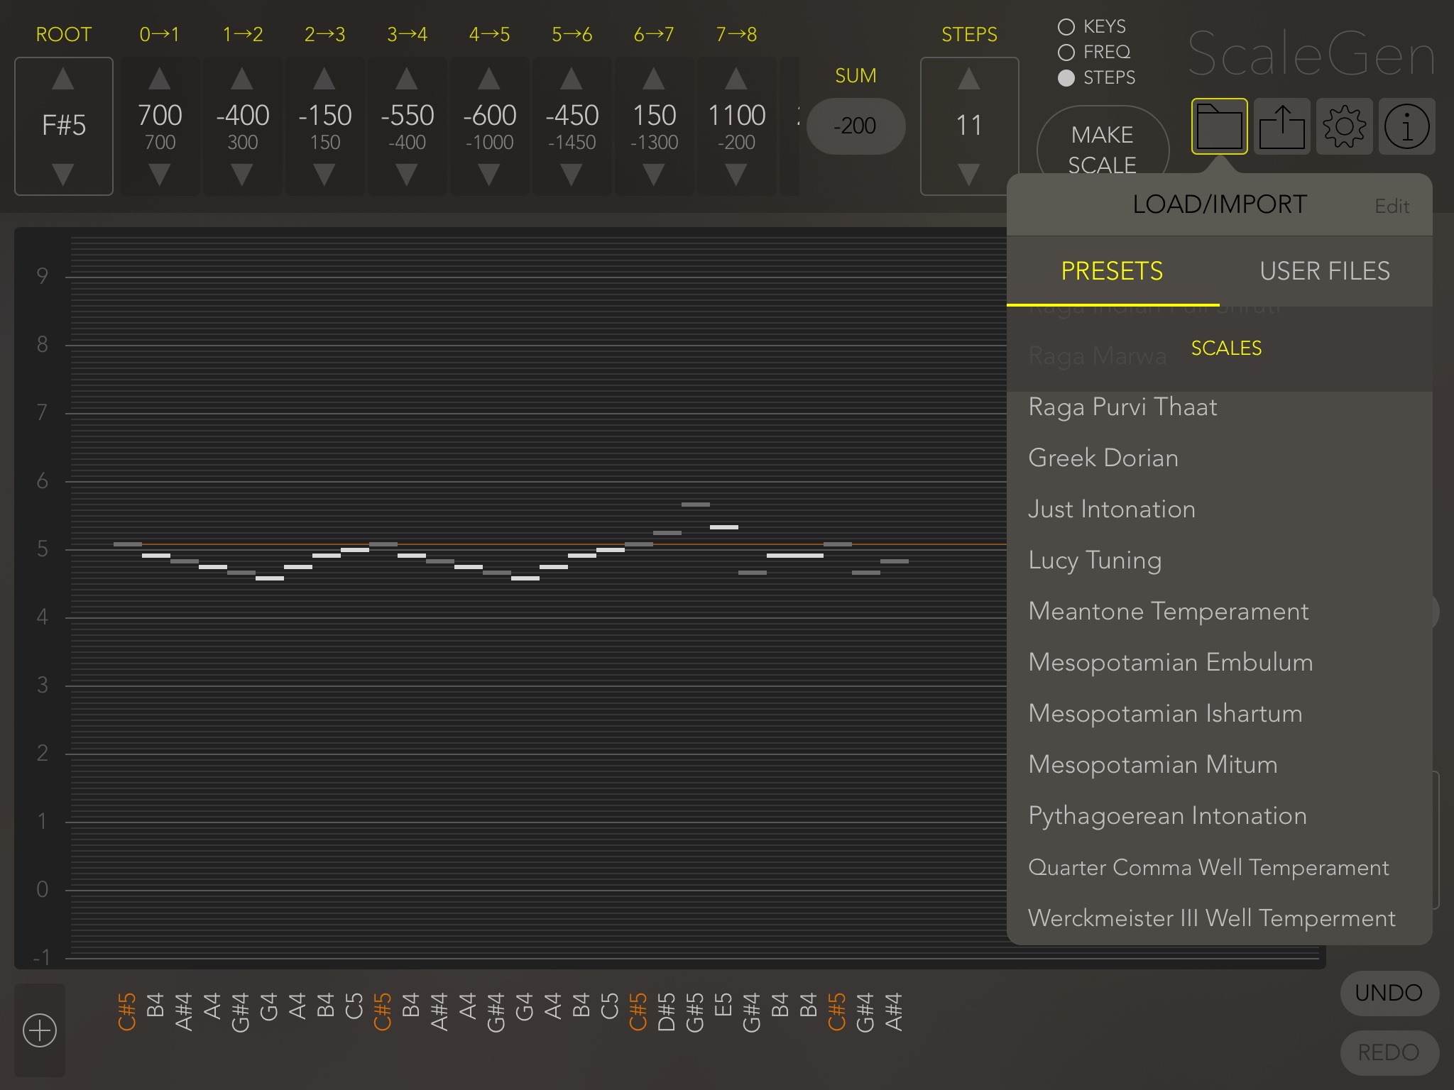This screenshot has width=1454, height=1090.
Task: Click the SUM value display field
Action: [858, 125]
